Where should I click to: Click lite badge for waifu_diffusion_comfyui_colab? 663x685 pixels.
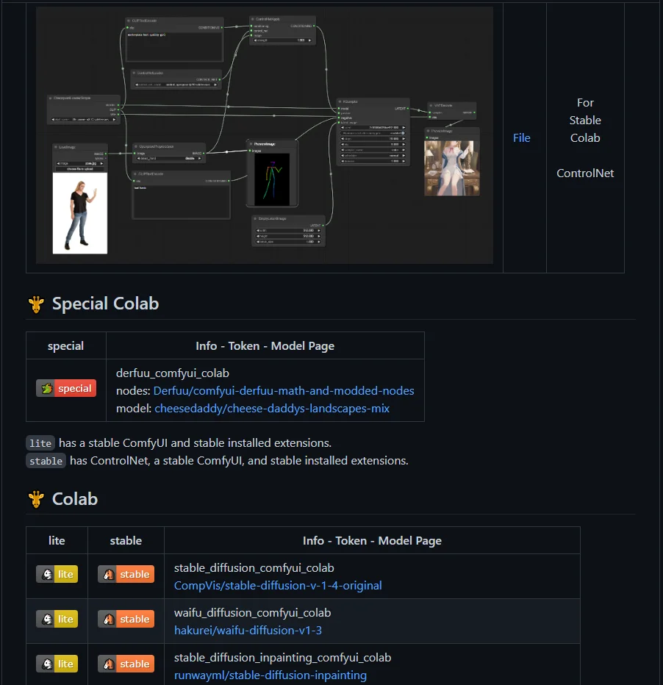(57, 619)
